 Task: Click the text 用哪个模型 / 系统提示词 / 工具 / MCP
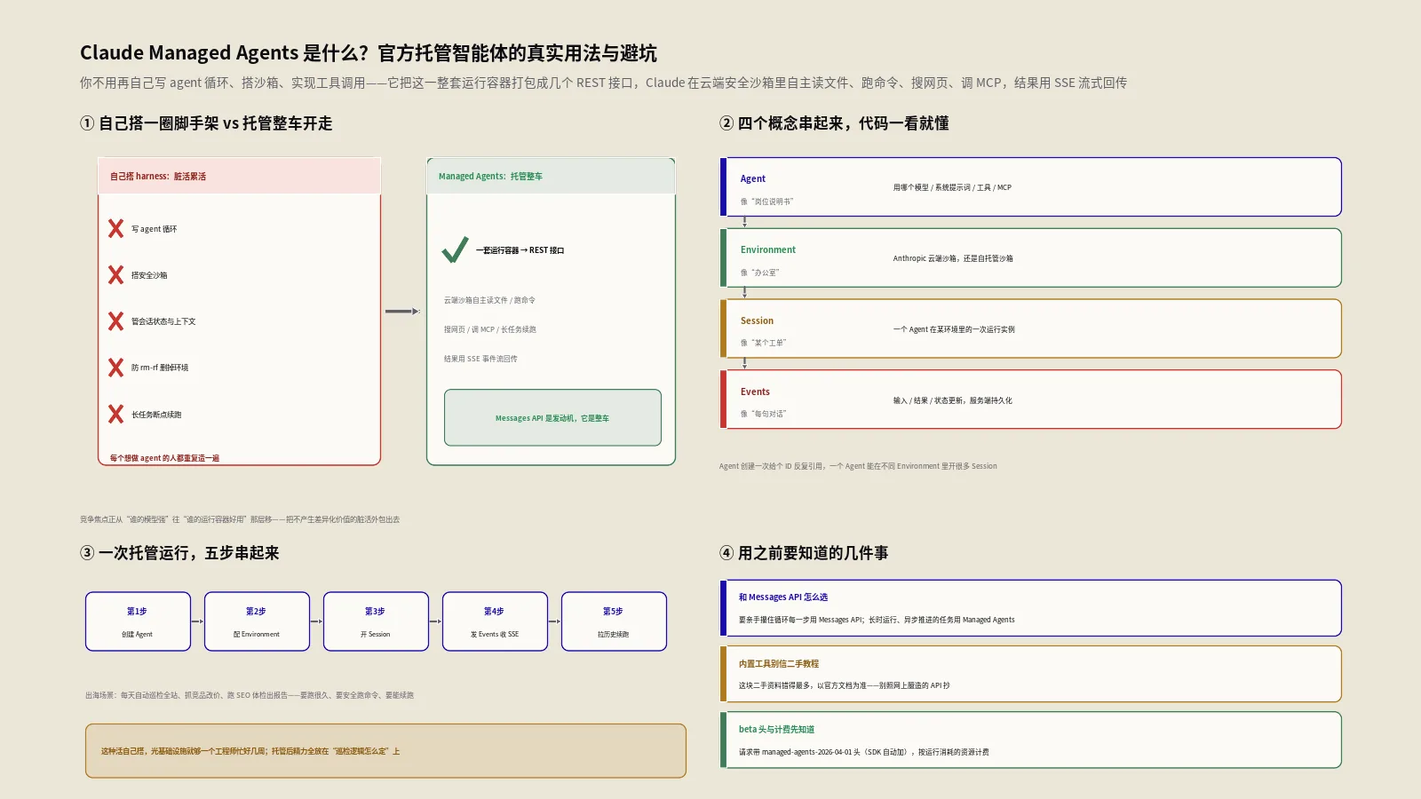click(x=952, y=187)
